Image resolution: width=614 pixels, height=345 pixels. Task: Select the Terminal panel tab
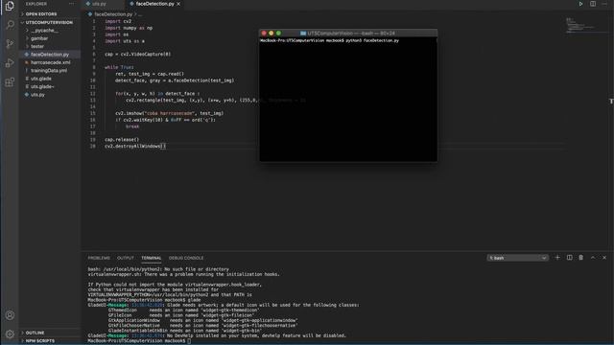[x=152, y=258]
